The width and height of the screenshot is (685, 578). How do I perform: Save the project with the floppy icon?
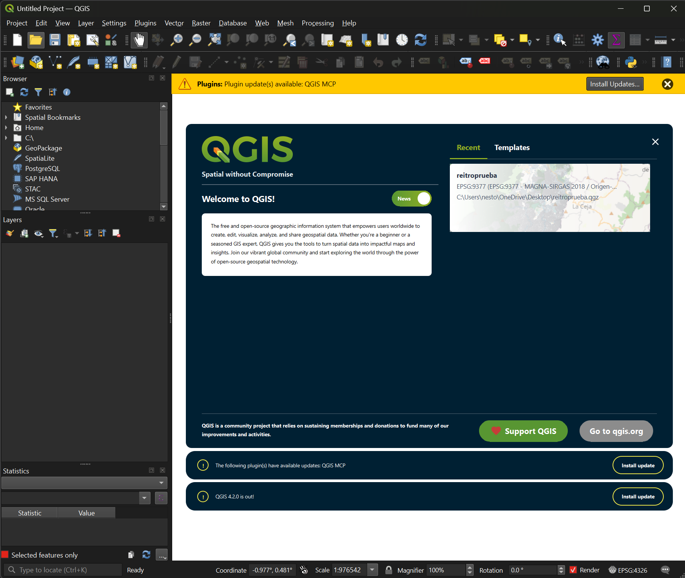(55, 40)
